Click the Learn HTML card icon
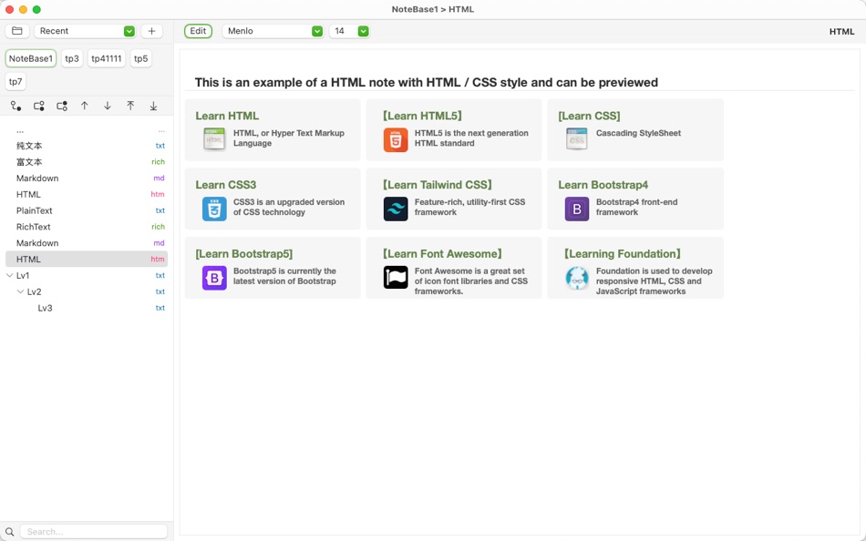Screen dimensions: 866x541 coord(214,139)
